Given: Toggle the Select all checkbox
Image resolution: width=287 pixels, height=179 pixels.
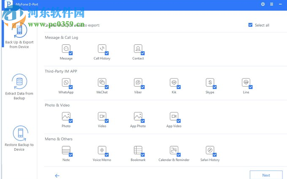Looking at the screenshot, I should tap(250, 25).
